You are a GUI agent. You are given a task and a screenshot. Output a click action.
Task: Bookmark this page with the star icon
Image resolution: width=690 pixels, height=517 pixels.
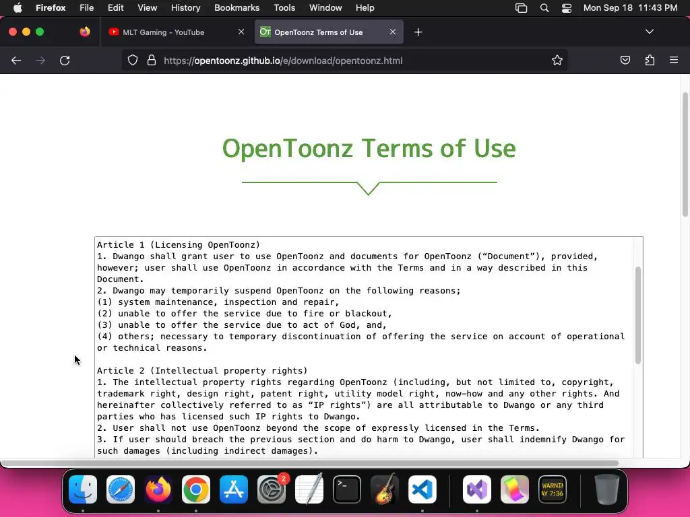click(x=557, y=60)
